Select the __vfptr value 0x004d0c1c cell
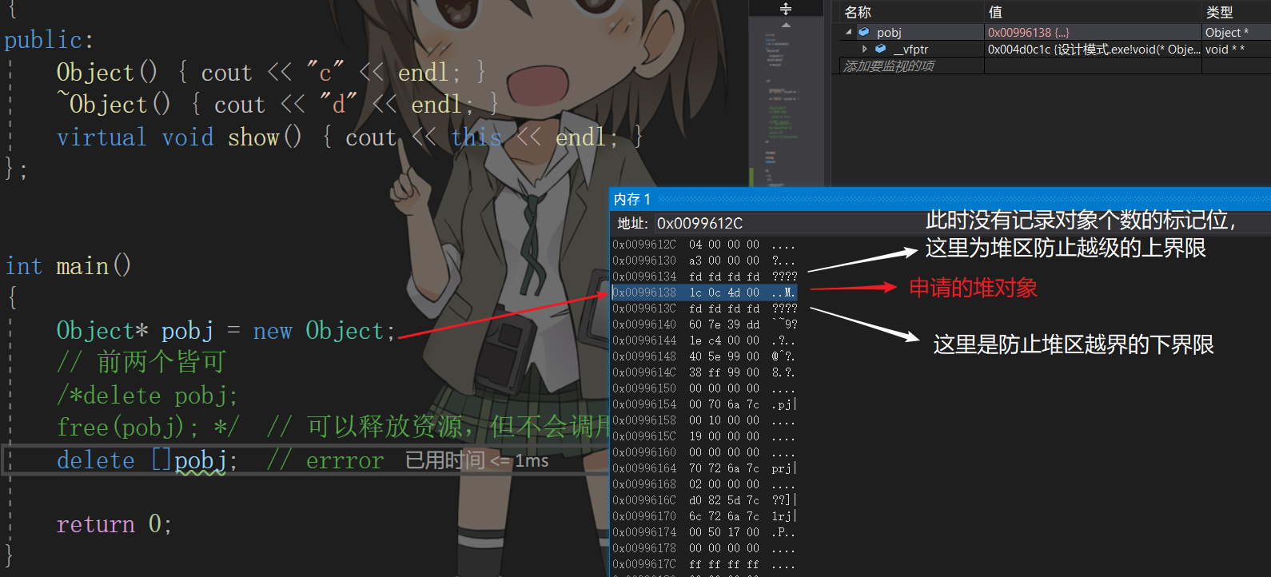This screenshot has height=577, width=1271. pos(1093,49)
